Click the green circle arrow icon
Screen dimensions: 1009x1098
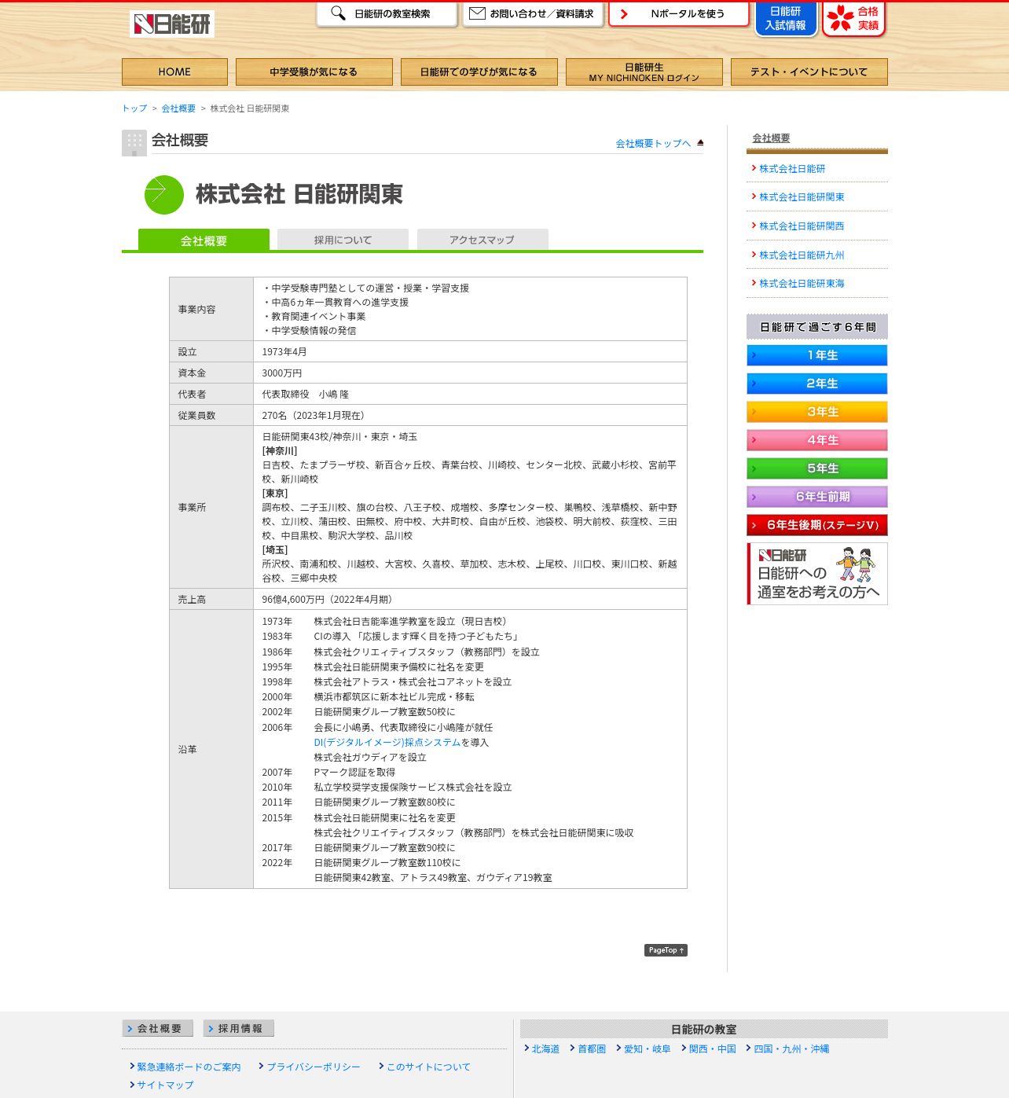click(x=164, y=195)
